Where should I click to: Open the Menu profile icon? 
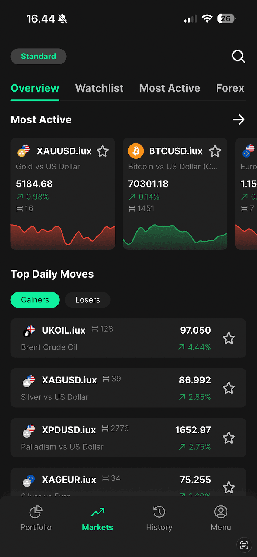221,512
